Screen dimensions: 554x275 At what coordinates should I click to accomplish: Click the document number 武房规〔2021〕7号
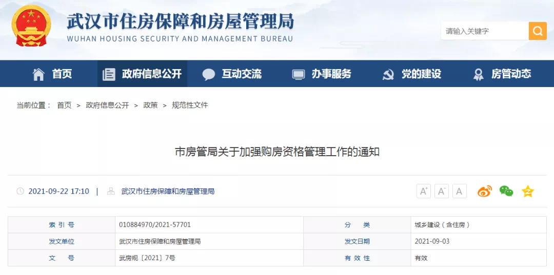tap(147, 258)
